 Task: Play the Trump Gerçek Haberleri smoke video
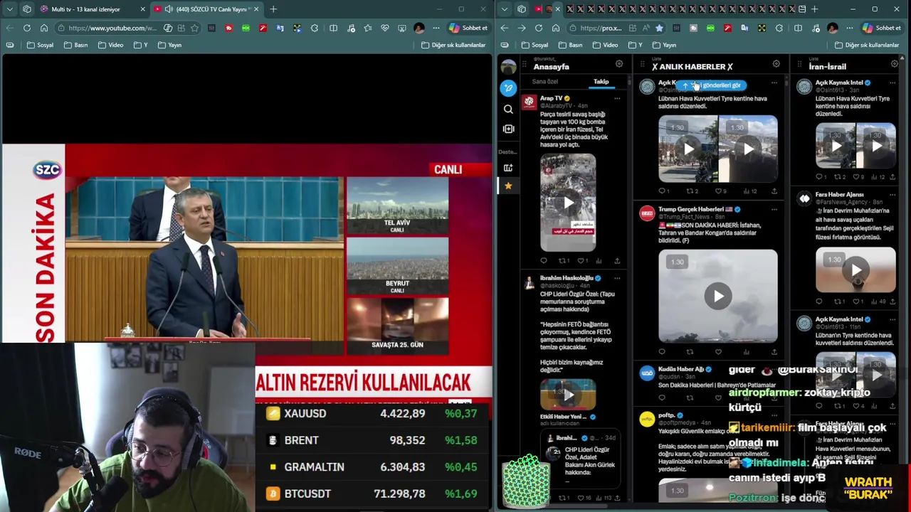point(718,296)
